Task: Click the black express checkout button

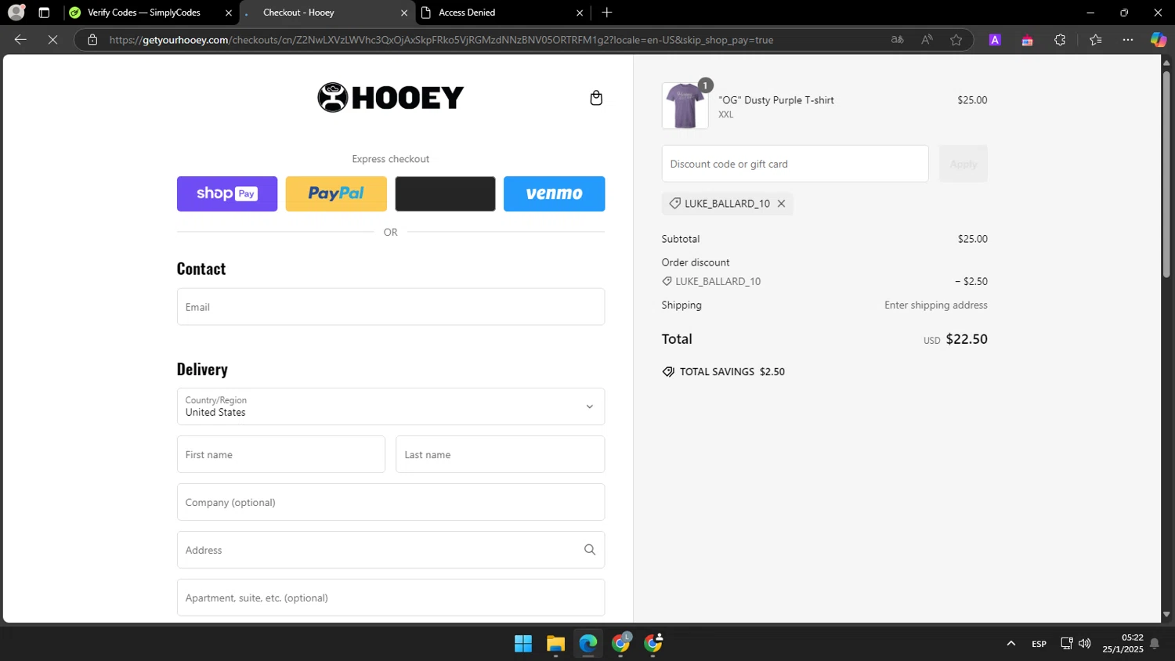Action: (x=445, y=193)
